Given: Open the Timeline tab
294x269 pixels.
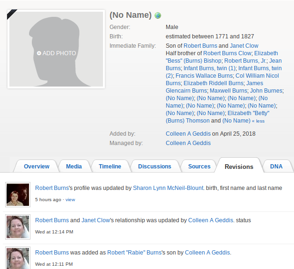Looking at the screenshot, I should coord(110,167).
